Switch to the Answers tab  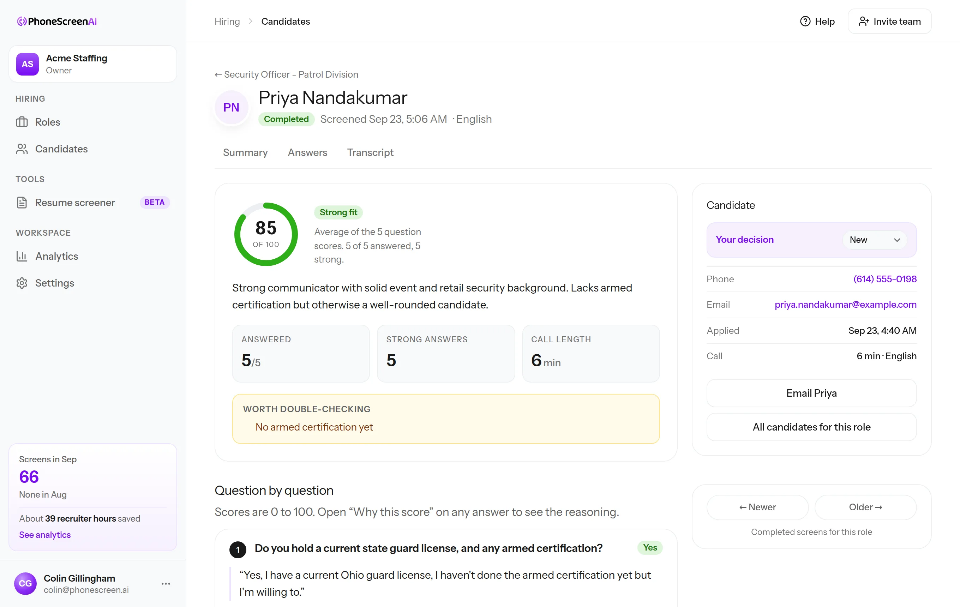click(x=307, y=152)
